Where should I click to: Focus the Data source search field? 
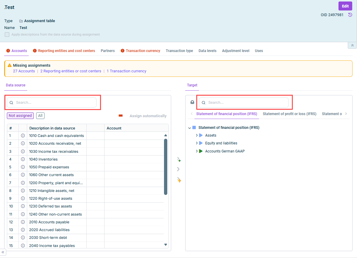point(52,103)
